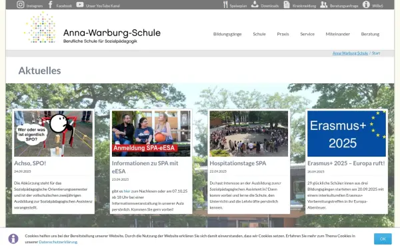
Task: Click the WiBeS info icon
Action: (x=366, y=5)
